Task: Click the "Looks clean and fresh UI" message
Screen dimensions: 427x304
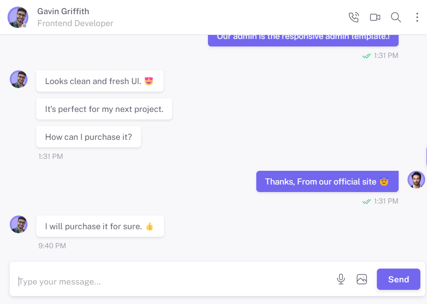Action: (x=100, y=81)
